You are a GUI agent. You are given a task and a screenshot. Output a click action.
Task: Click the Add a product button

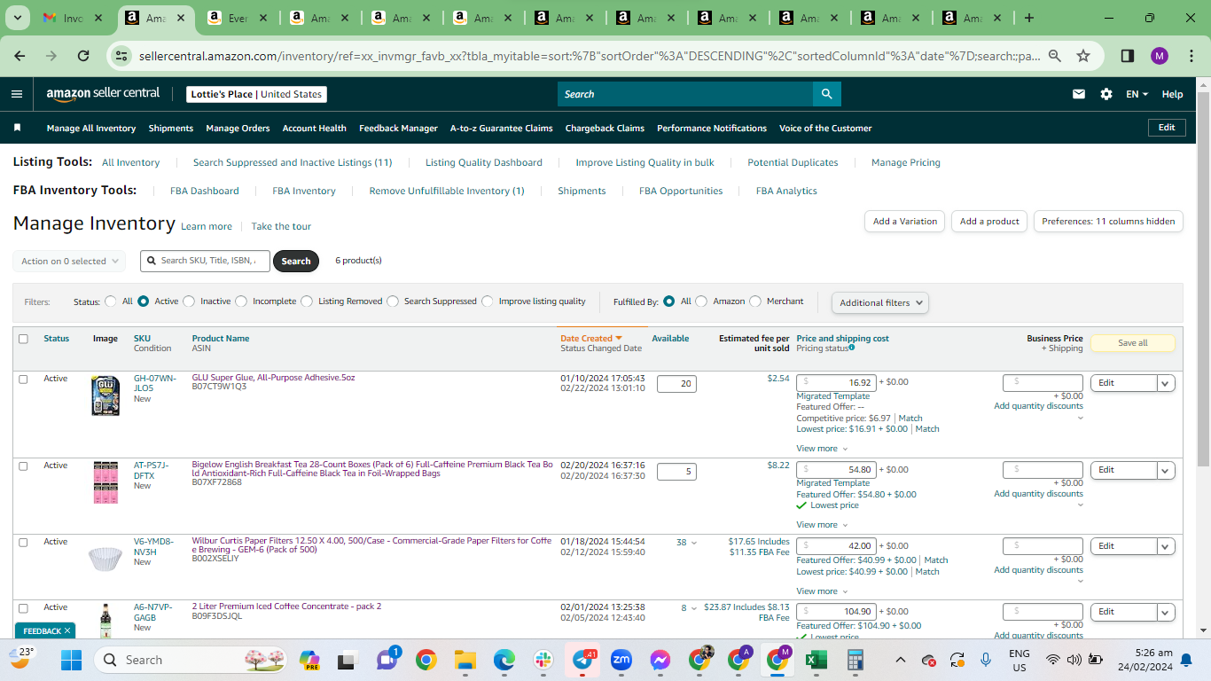[x=989, y=222]
